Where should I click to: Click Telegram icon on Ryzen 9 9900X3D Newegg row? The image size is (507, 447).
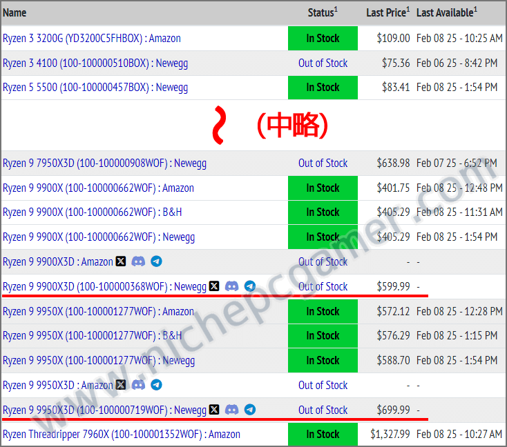tap(250, 286)
